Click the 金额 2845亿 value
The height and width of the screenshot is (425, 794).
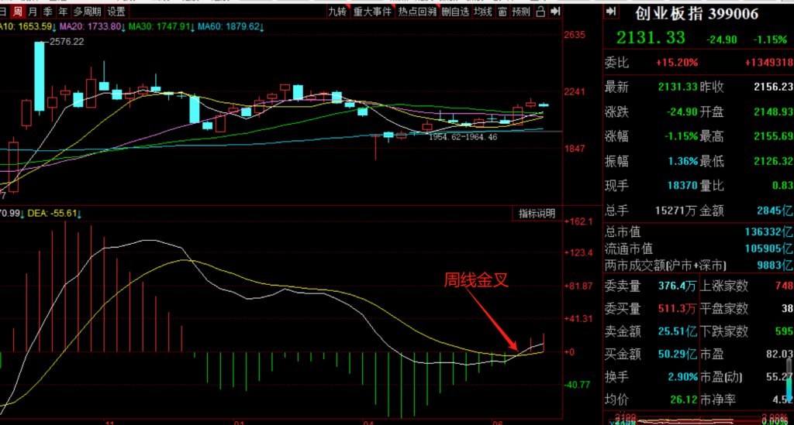click(775, 211)
